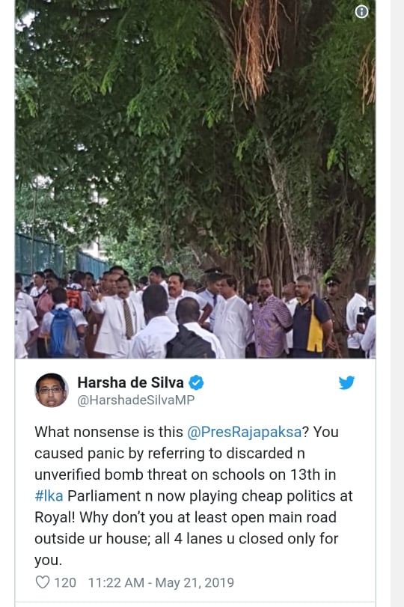This screenshot has height=607, width=404.
Task: Click the student with blue backpack
Action: click(63, 323)
